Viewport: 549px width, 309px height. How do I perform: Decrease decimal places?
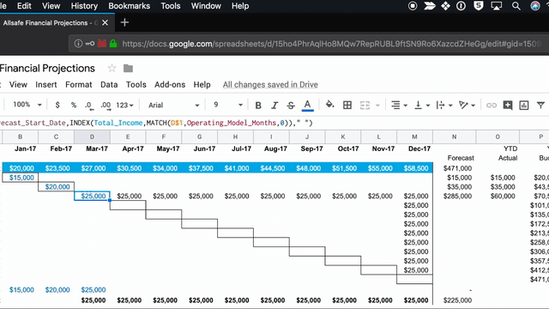pos(89,105)
